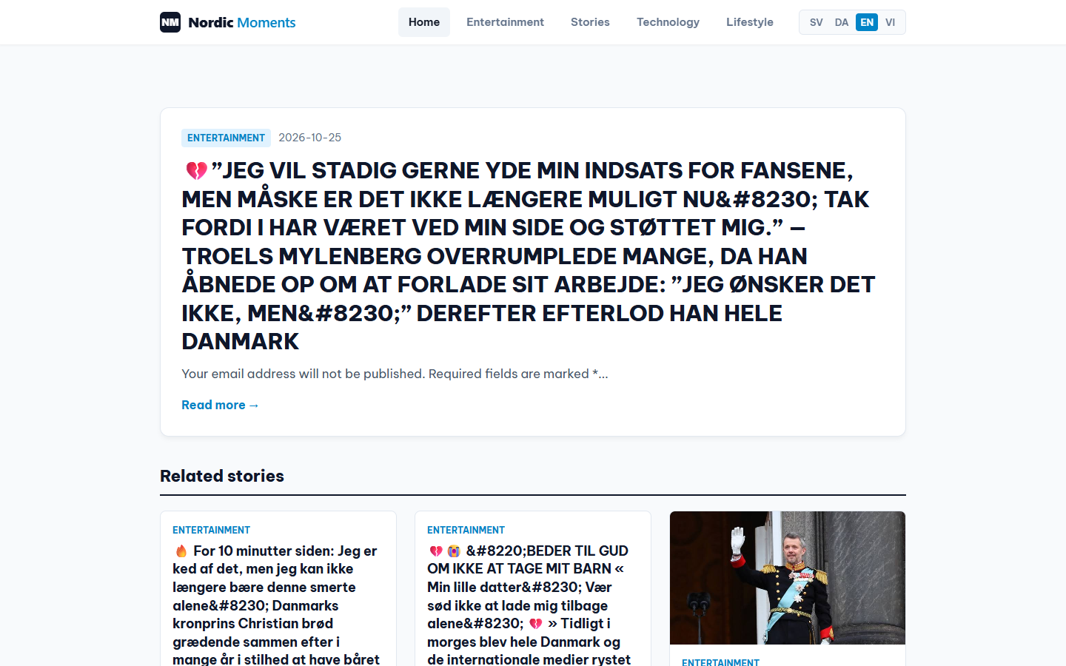Click the broken heart emoji in featured headline
The height and width of the screenshot is (666, 1066).
pyautogui.click(x=196, y=171)
